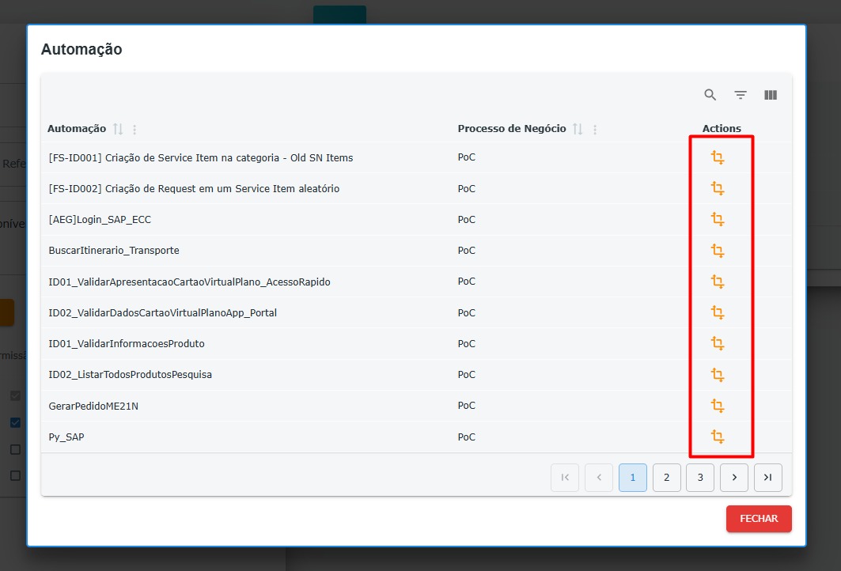Click PoC cell in the Py_SAP row
The width and height of the screenshot is (841, 571).
[467, 437]
